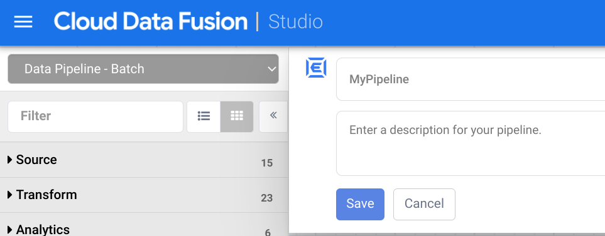Click the Studio label in header
The image size is (605, 236).
295,22
